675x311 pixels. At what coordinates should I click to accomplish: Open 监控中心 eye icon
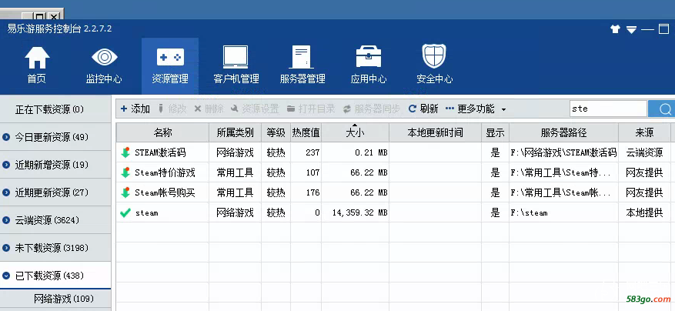(104, 58)
